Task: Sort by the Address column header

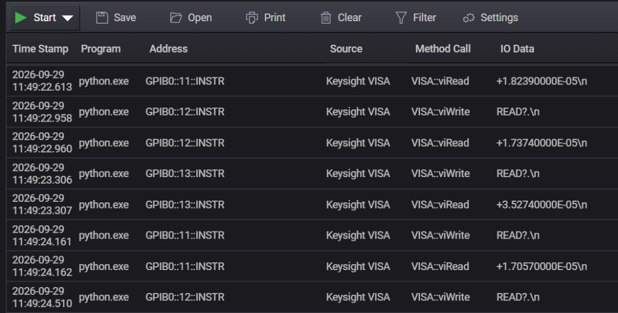Action: (168, 49)
